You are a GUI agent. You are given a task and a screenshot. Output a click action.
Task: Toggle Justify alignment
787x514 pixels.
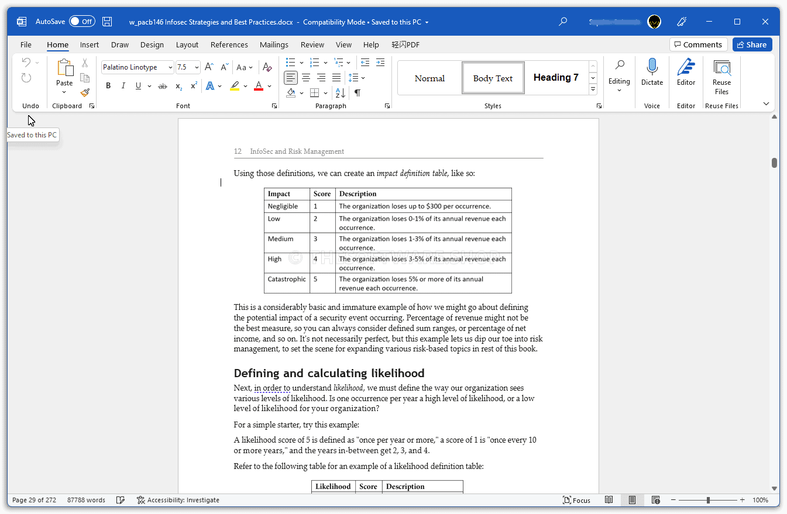tap(336, 77)
